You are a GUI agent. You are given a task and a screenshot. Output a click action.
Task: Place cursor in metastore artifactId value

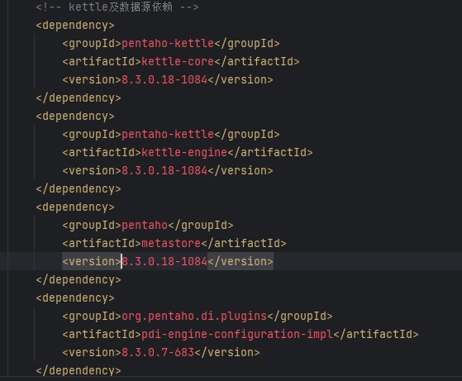click(x=171, y=243)
